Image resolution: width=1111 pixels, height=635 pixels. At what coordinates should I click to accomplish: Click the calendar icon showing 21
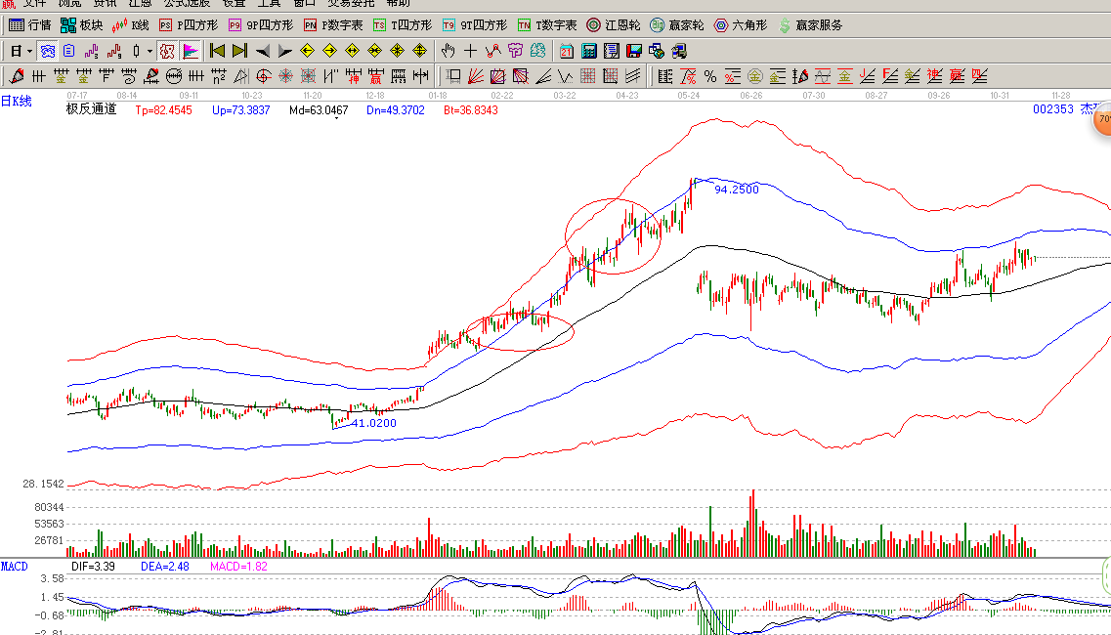(567, 51)
